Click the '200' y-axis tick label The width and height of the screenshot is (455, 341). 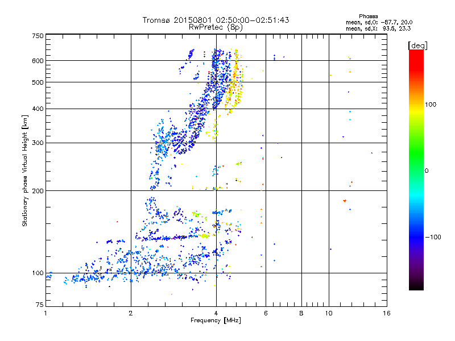38,191
